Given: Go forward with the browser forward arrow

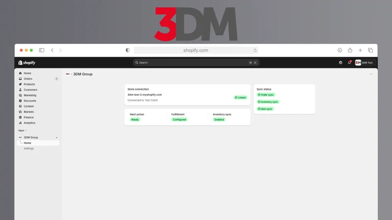Looking at the screenshot, I should pos(60,50).
